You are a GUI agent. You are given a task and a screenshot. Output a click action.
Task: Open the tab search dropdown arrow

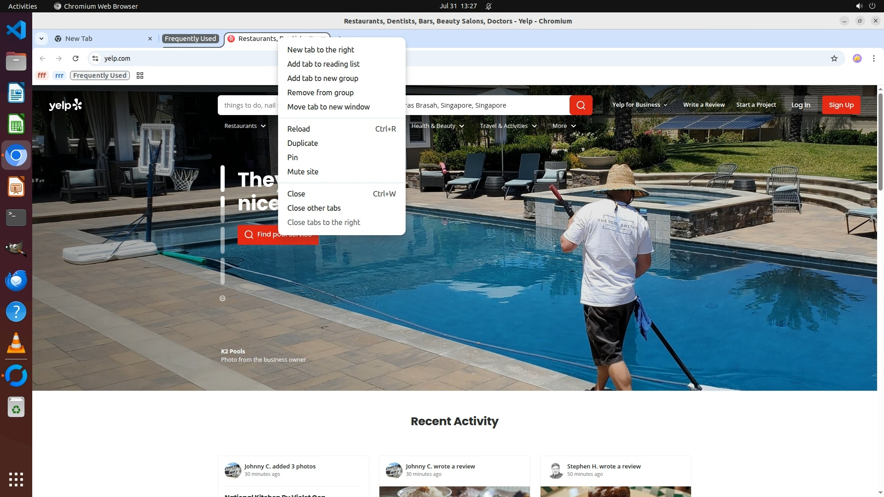pos(41,39)
